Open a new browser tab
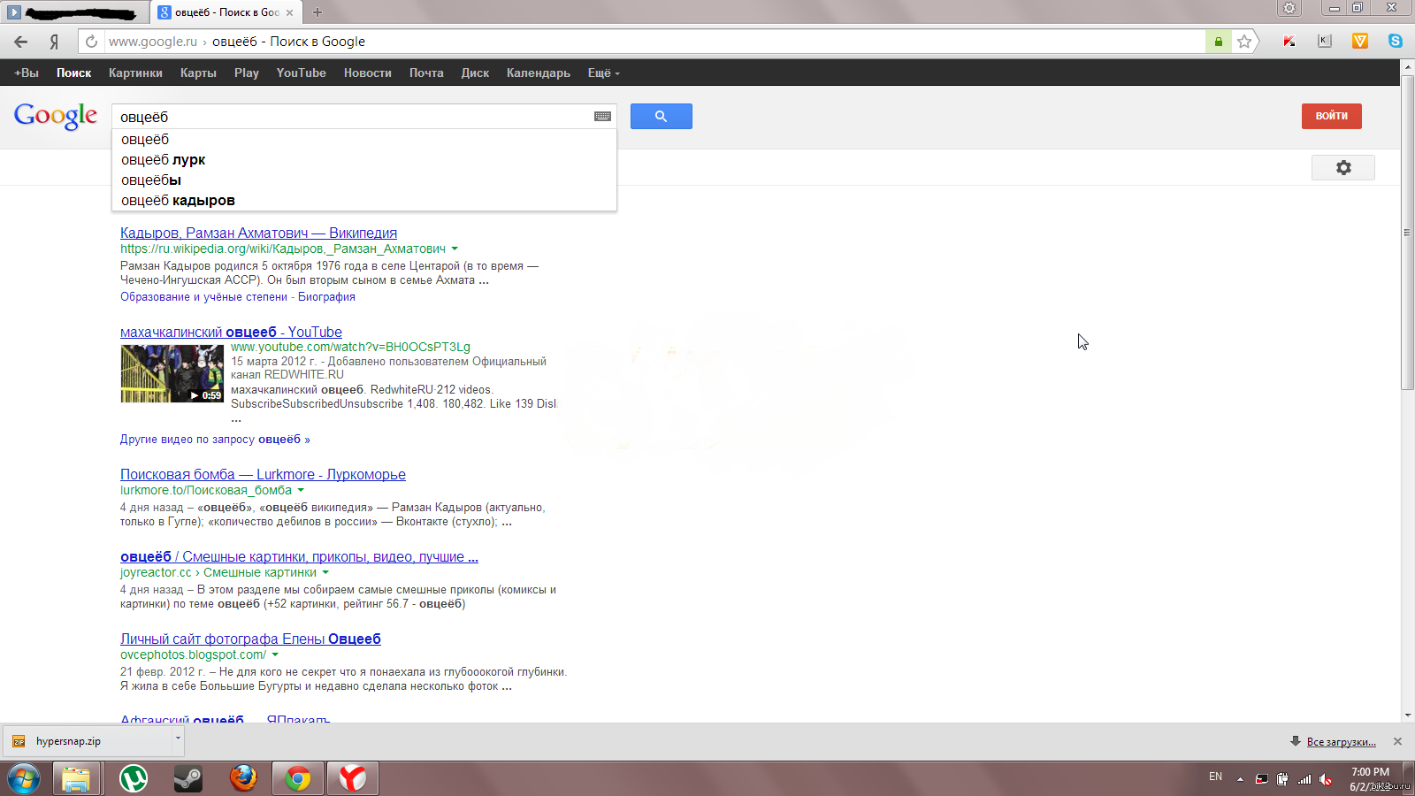1415x796 pixels. pos(317,12)
